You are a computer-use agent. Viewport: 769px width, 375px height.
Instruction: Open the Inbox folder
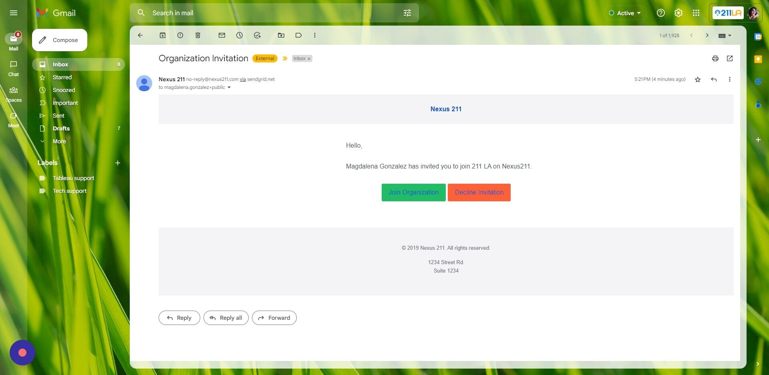click(x=79, y=64)
